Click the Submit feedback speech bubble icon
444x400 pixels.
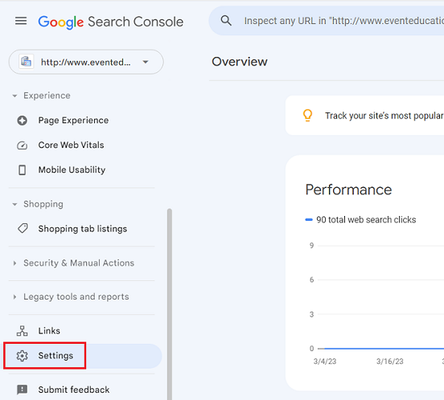pyautogui.click(x=22, y=390)
